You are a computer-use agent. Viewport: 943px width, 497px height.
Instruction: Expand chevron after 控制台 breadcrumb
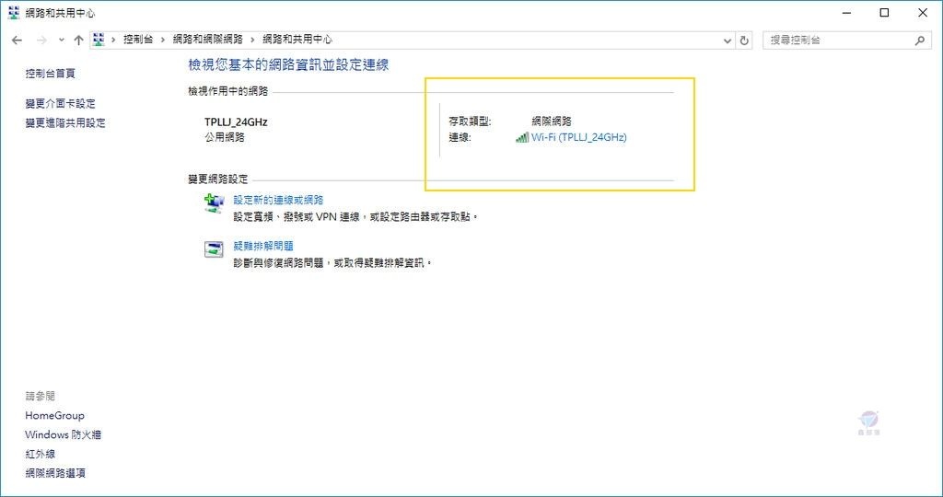pyautogui.click(x=162, y=40)
